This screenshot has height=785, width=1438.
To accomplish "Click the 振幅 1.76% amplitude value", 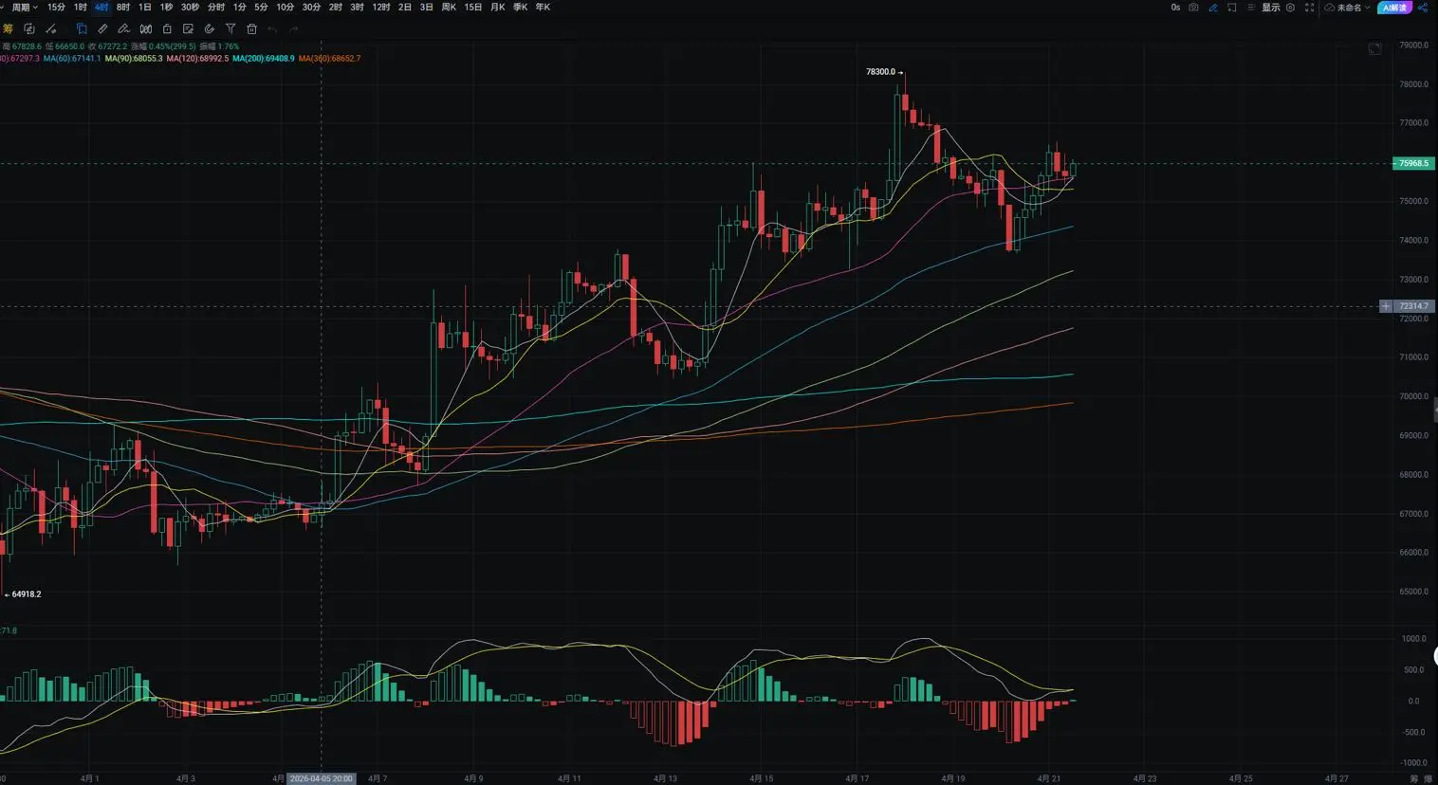I will coord(219,46).
